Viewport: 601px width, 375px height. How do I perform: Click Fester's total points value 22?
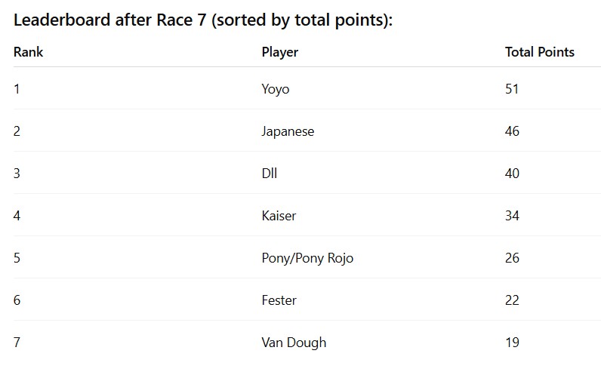coord(512,300)
